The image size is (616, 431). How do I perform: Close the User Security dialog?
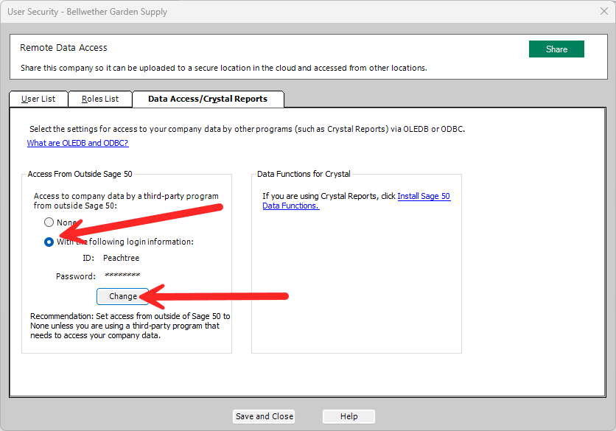pyautogui.click(x=603, y=11)
